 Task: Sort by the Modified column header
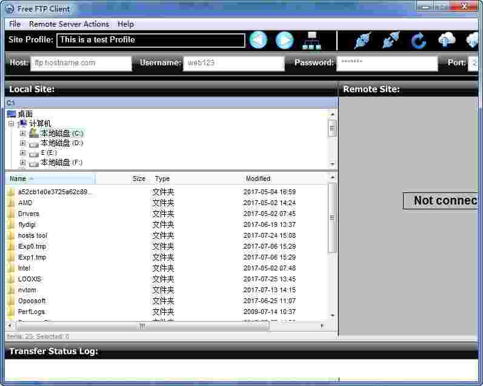click(285, 178)
